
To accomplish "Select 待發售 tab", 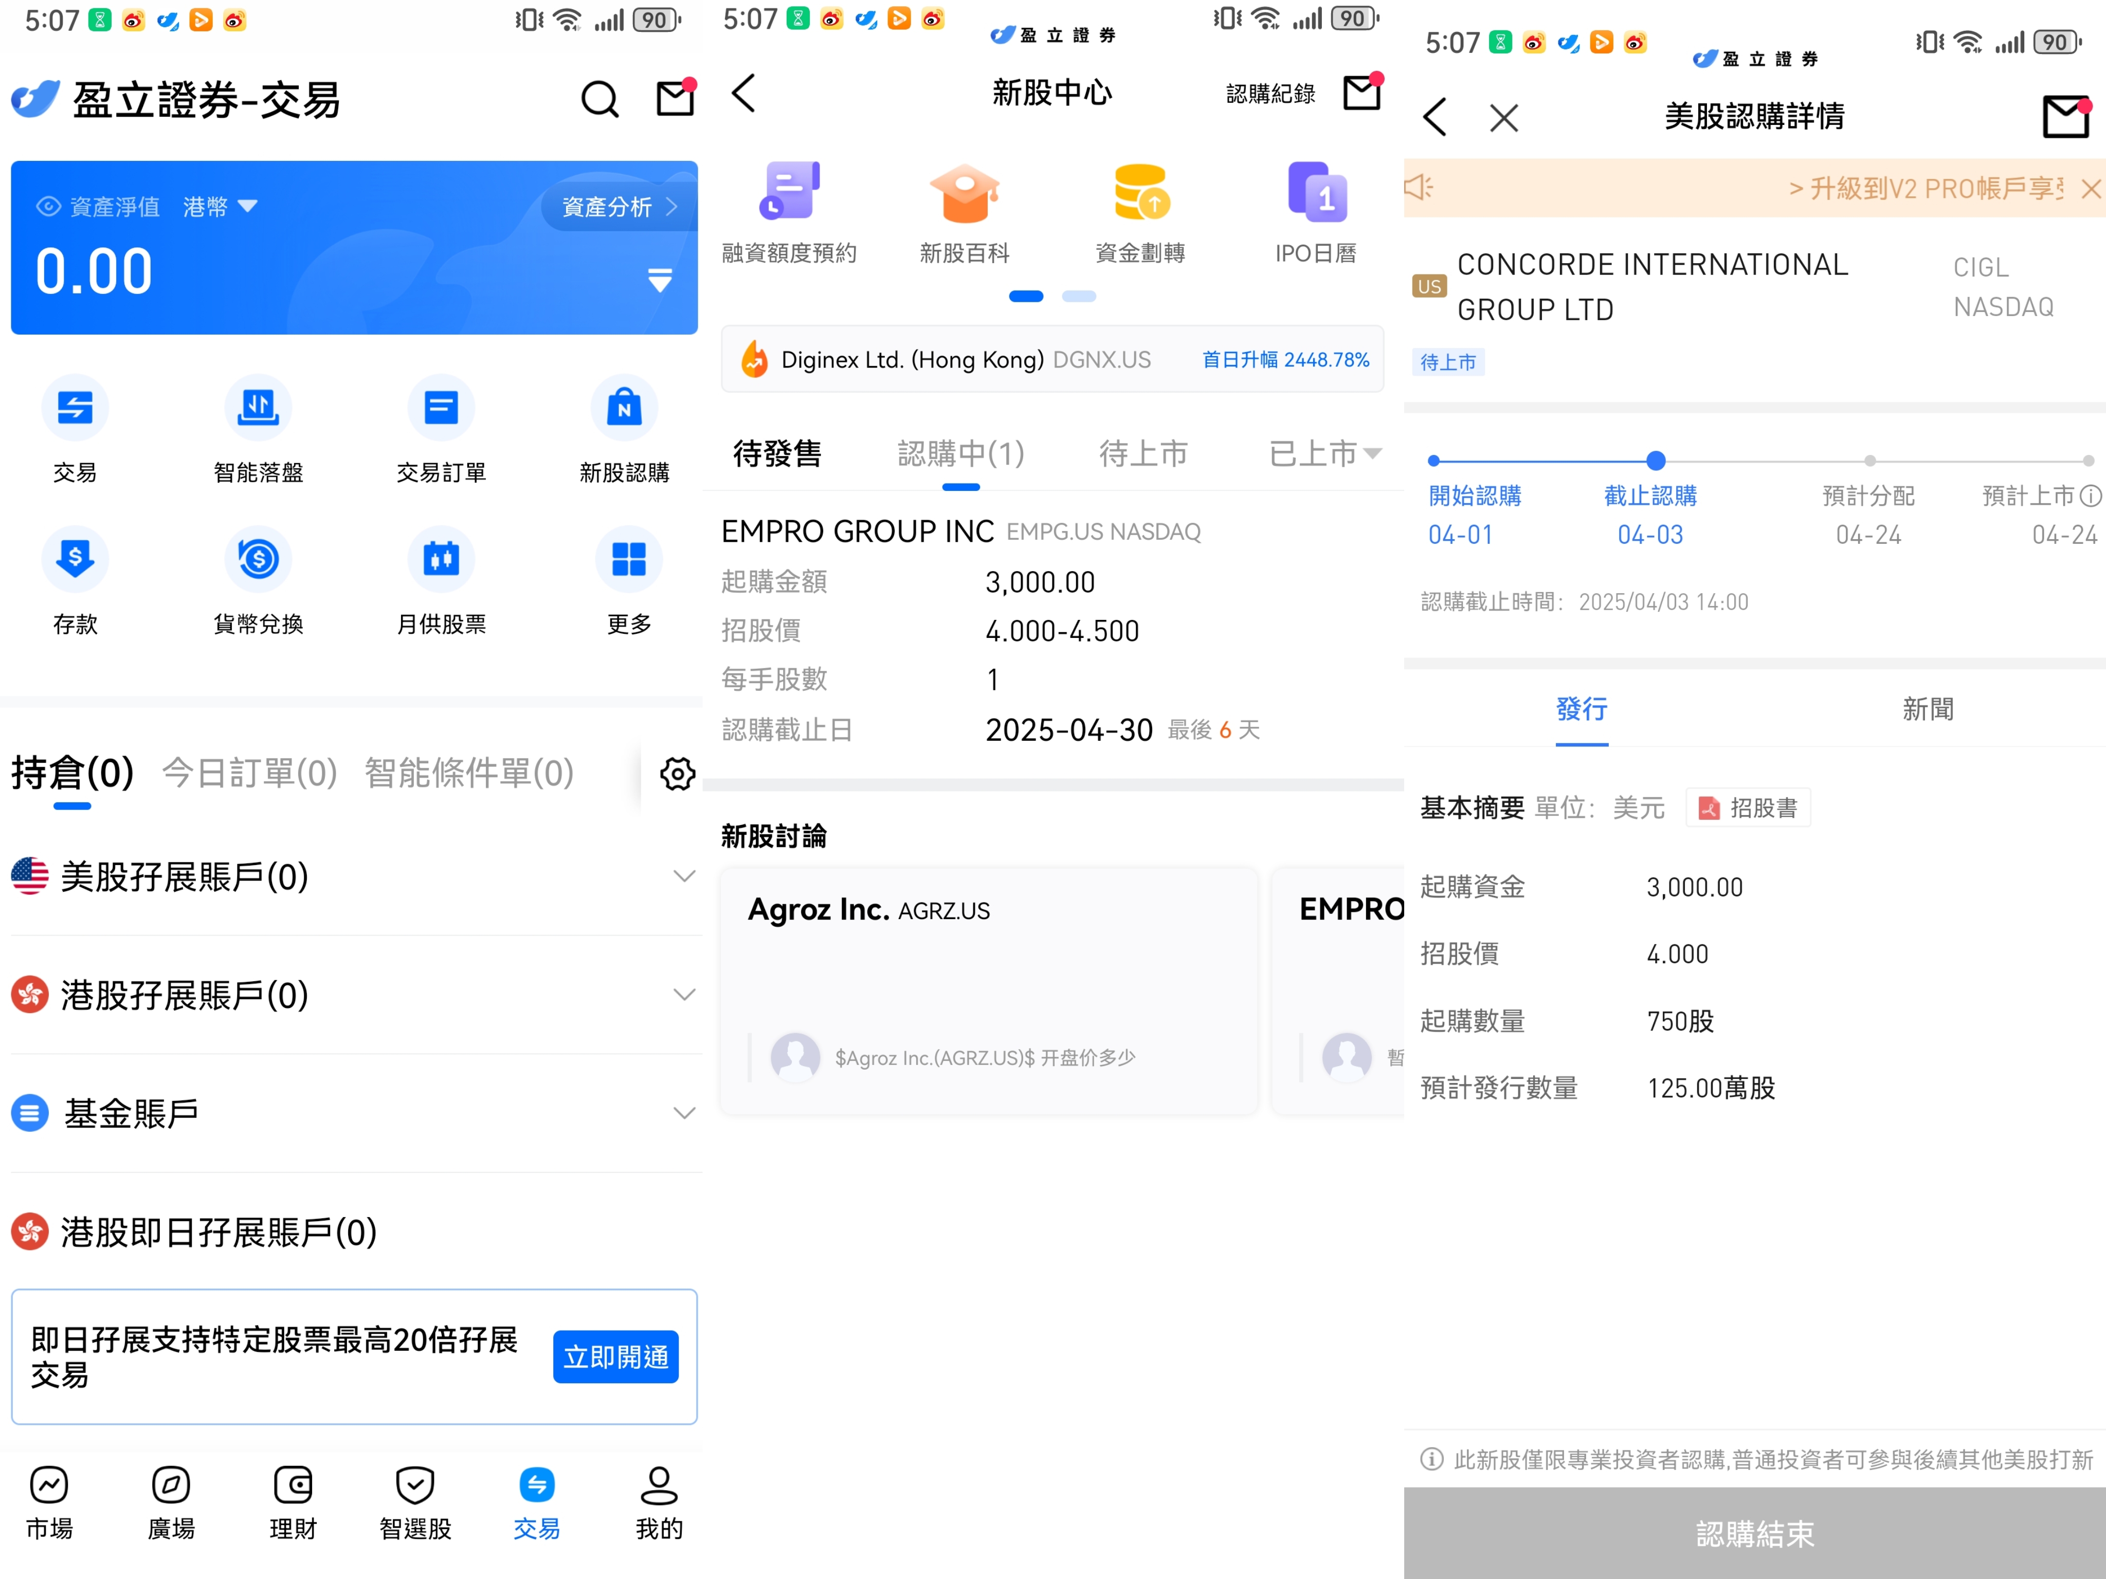I will click(x=777, y=453).
